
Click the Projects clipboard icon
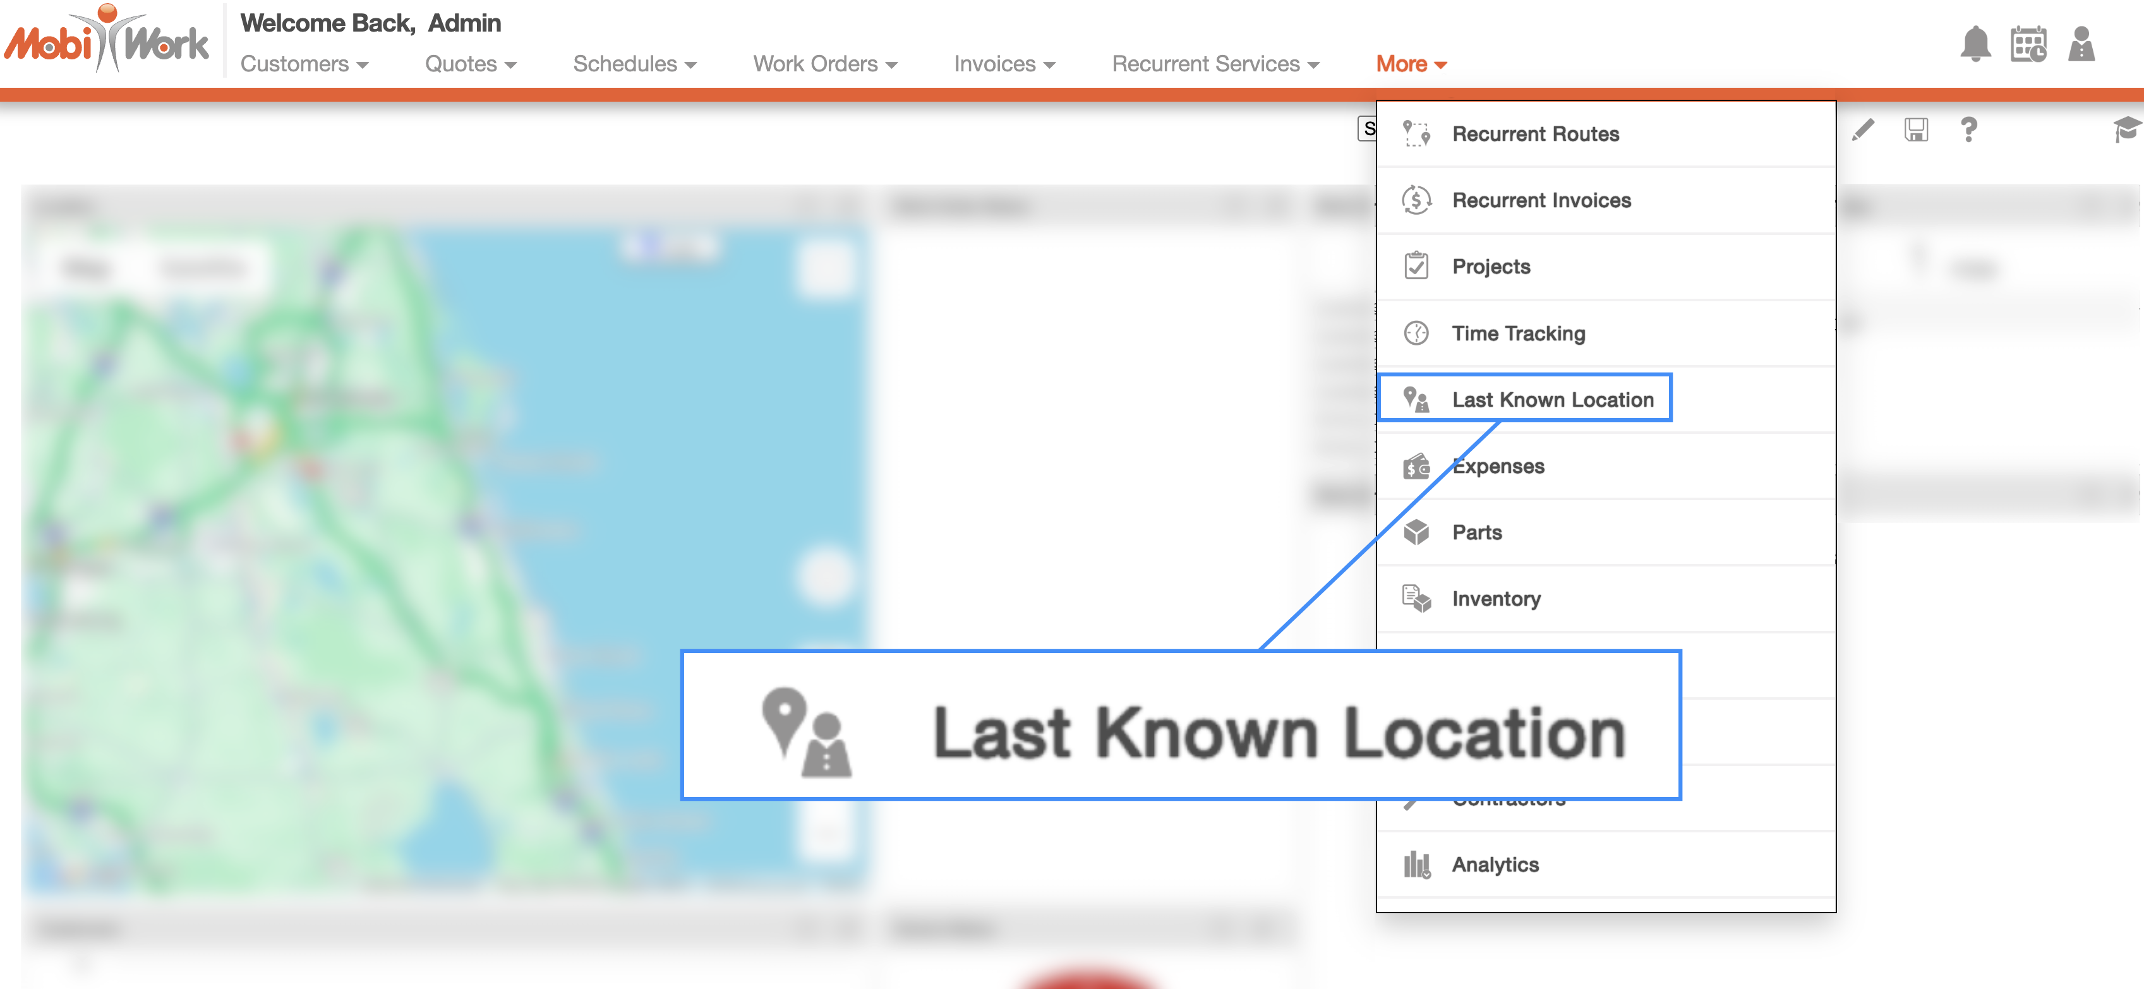point(1416,266)
